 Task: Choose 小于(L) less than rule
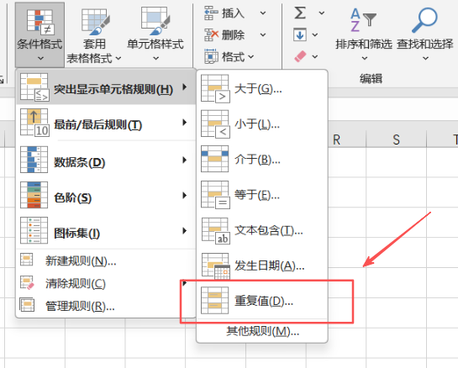[x=262, y=124]
